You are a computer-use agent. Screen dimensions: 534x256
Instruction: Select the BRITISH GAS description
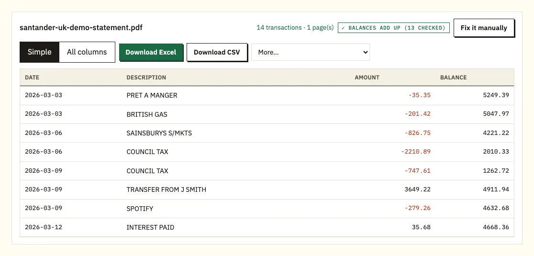coord(147,115)
